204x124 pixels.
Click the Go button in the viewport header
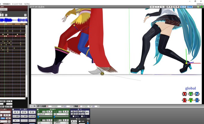coord(162,7)
